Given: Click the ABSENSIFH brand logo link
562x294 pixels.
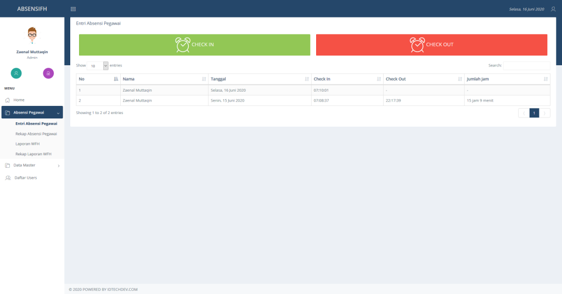Looking at the screenshot, I should point(32,9).
